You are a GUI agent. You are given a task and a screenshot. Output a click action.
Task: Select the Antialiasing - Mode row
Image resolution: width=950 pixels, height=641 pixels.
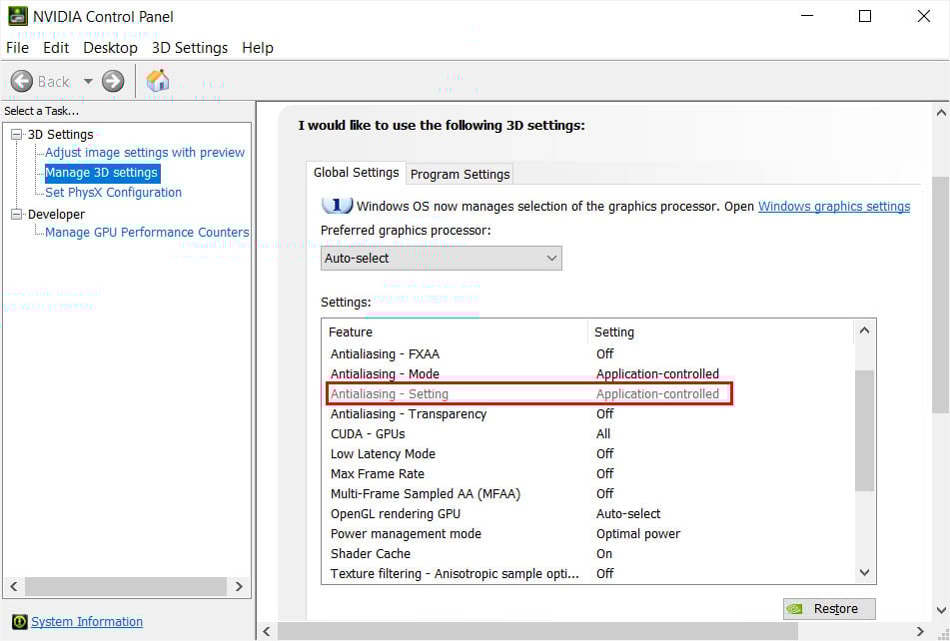(587, 374)
